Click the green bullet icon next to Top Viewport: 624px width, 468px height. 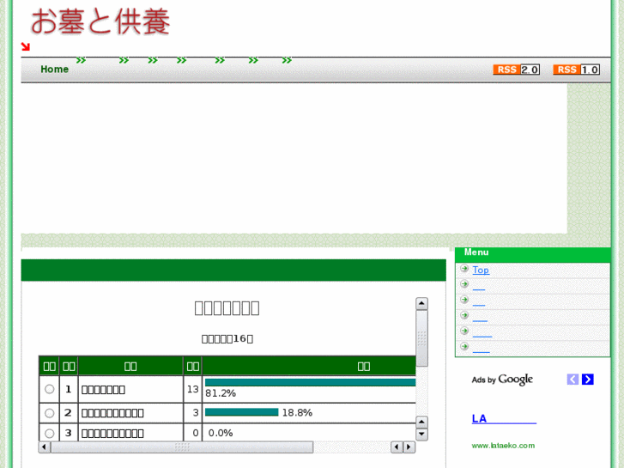coord(464,269)
